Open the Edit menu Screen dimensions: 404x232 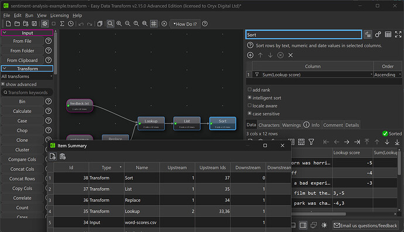tap(18, 15)
